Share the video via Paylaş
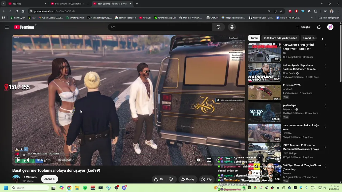Image resolution: width=342 pixels, height=192 pixels. 187,179
